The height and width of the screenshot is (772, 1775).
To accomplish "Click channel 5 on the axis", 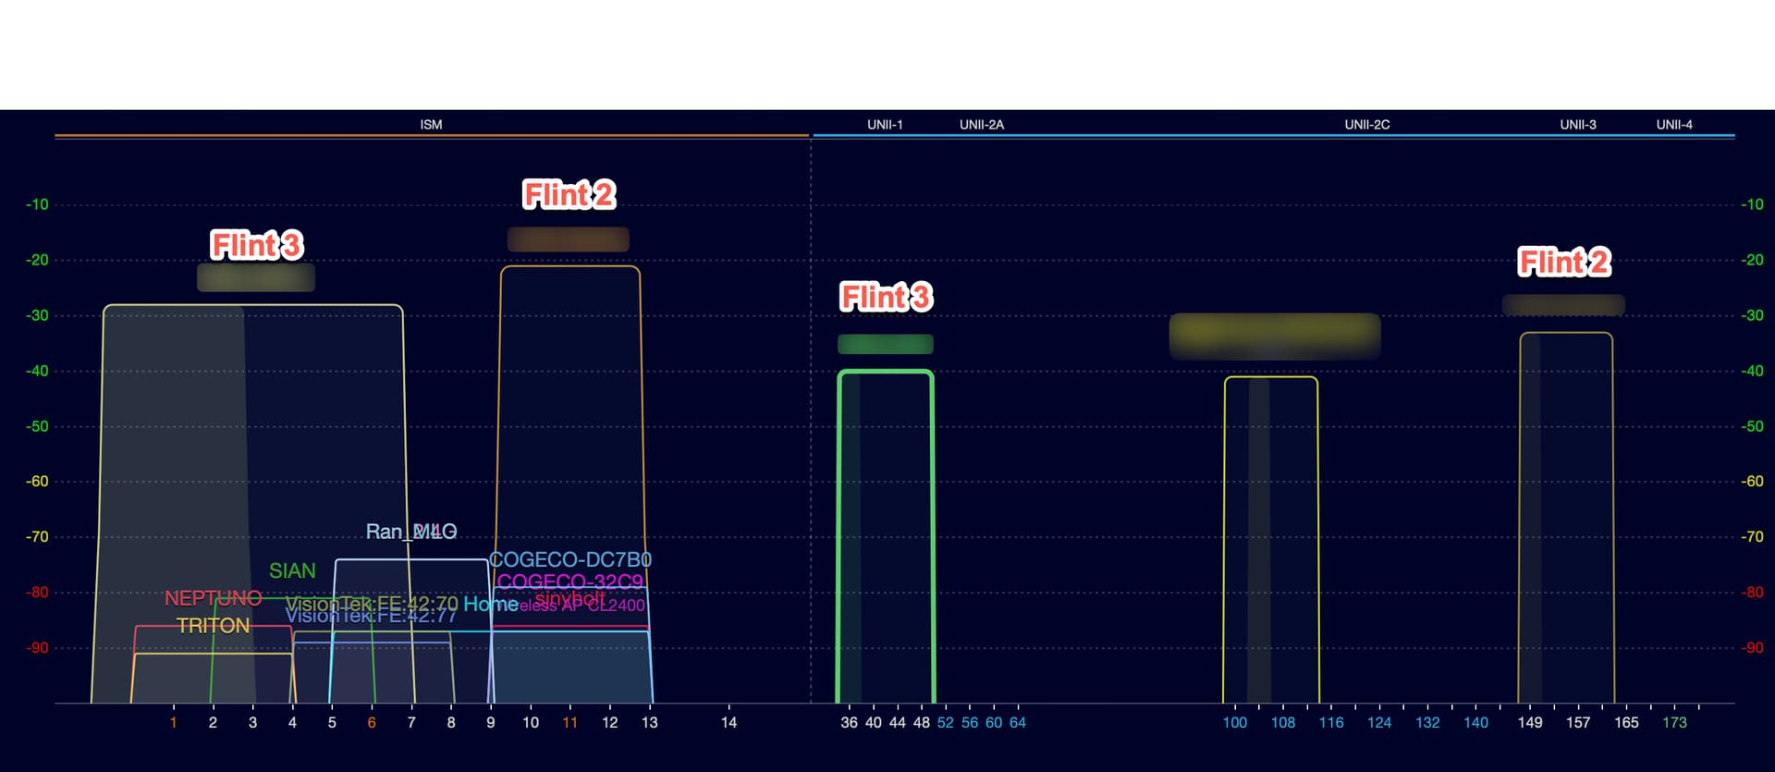I will 332,723.
